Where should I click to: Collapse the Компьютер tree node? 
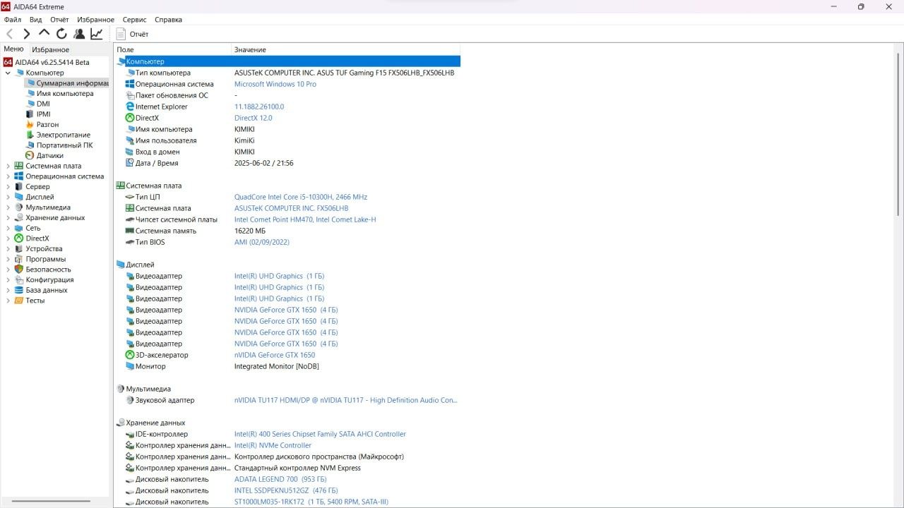click(x=8, y=73)
